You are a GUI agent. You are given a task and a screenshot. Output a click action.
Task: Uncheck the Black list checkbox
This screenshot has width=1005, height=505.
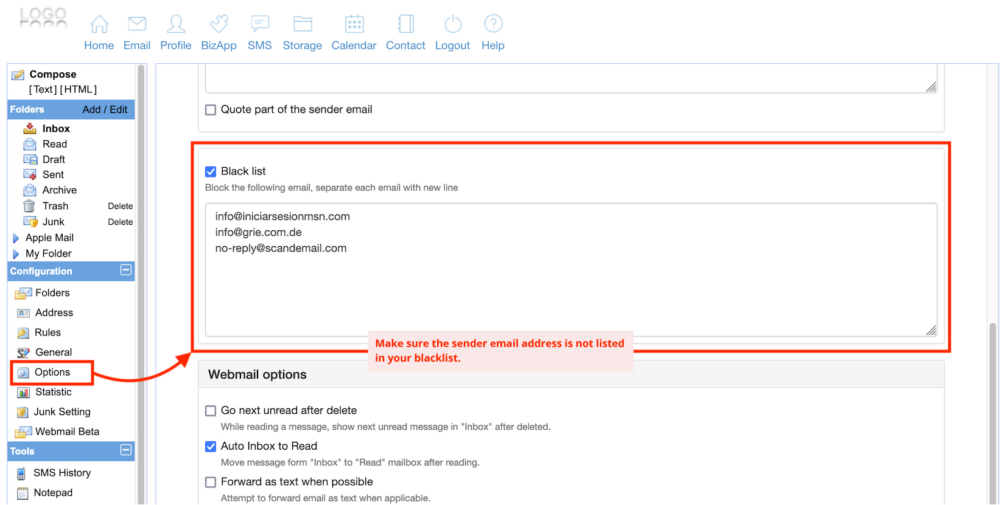tap(211, 172)
